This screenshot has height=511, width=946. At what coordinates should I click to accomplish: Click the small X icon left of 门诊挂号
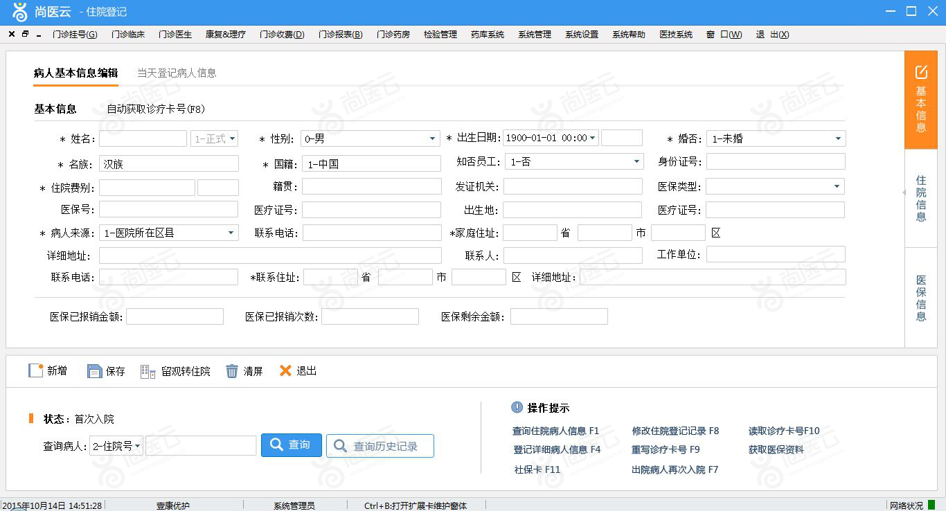click(12, 34)
